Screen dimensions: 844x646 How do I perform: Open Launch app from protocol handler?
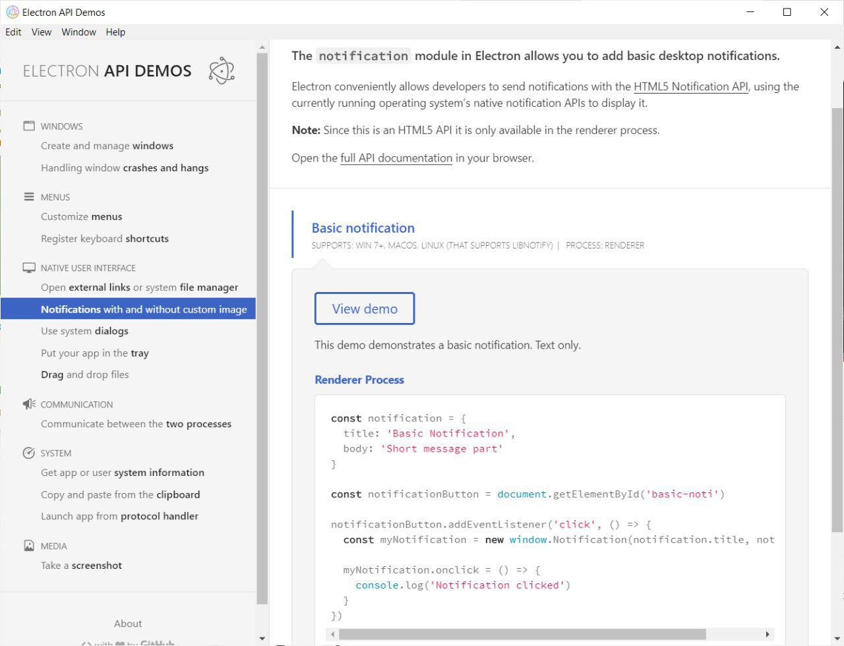(x=119, y=516)
